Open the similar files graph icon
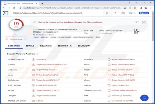 point(144,22)
